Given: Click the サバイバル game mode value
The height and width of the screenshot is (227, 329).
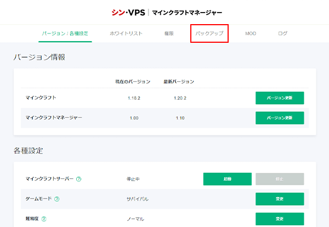Looking at the screenshot, I should [x=138, y=199].
